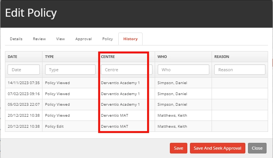Viewport: 273px width, 158px height.
Task: Click the Save button
Action: coord(179,148)
